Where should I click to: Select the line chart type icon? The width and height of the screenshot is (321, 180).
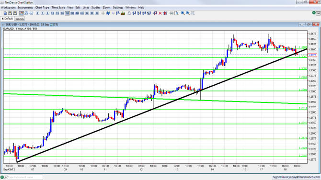pos(31,13)
